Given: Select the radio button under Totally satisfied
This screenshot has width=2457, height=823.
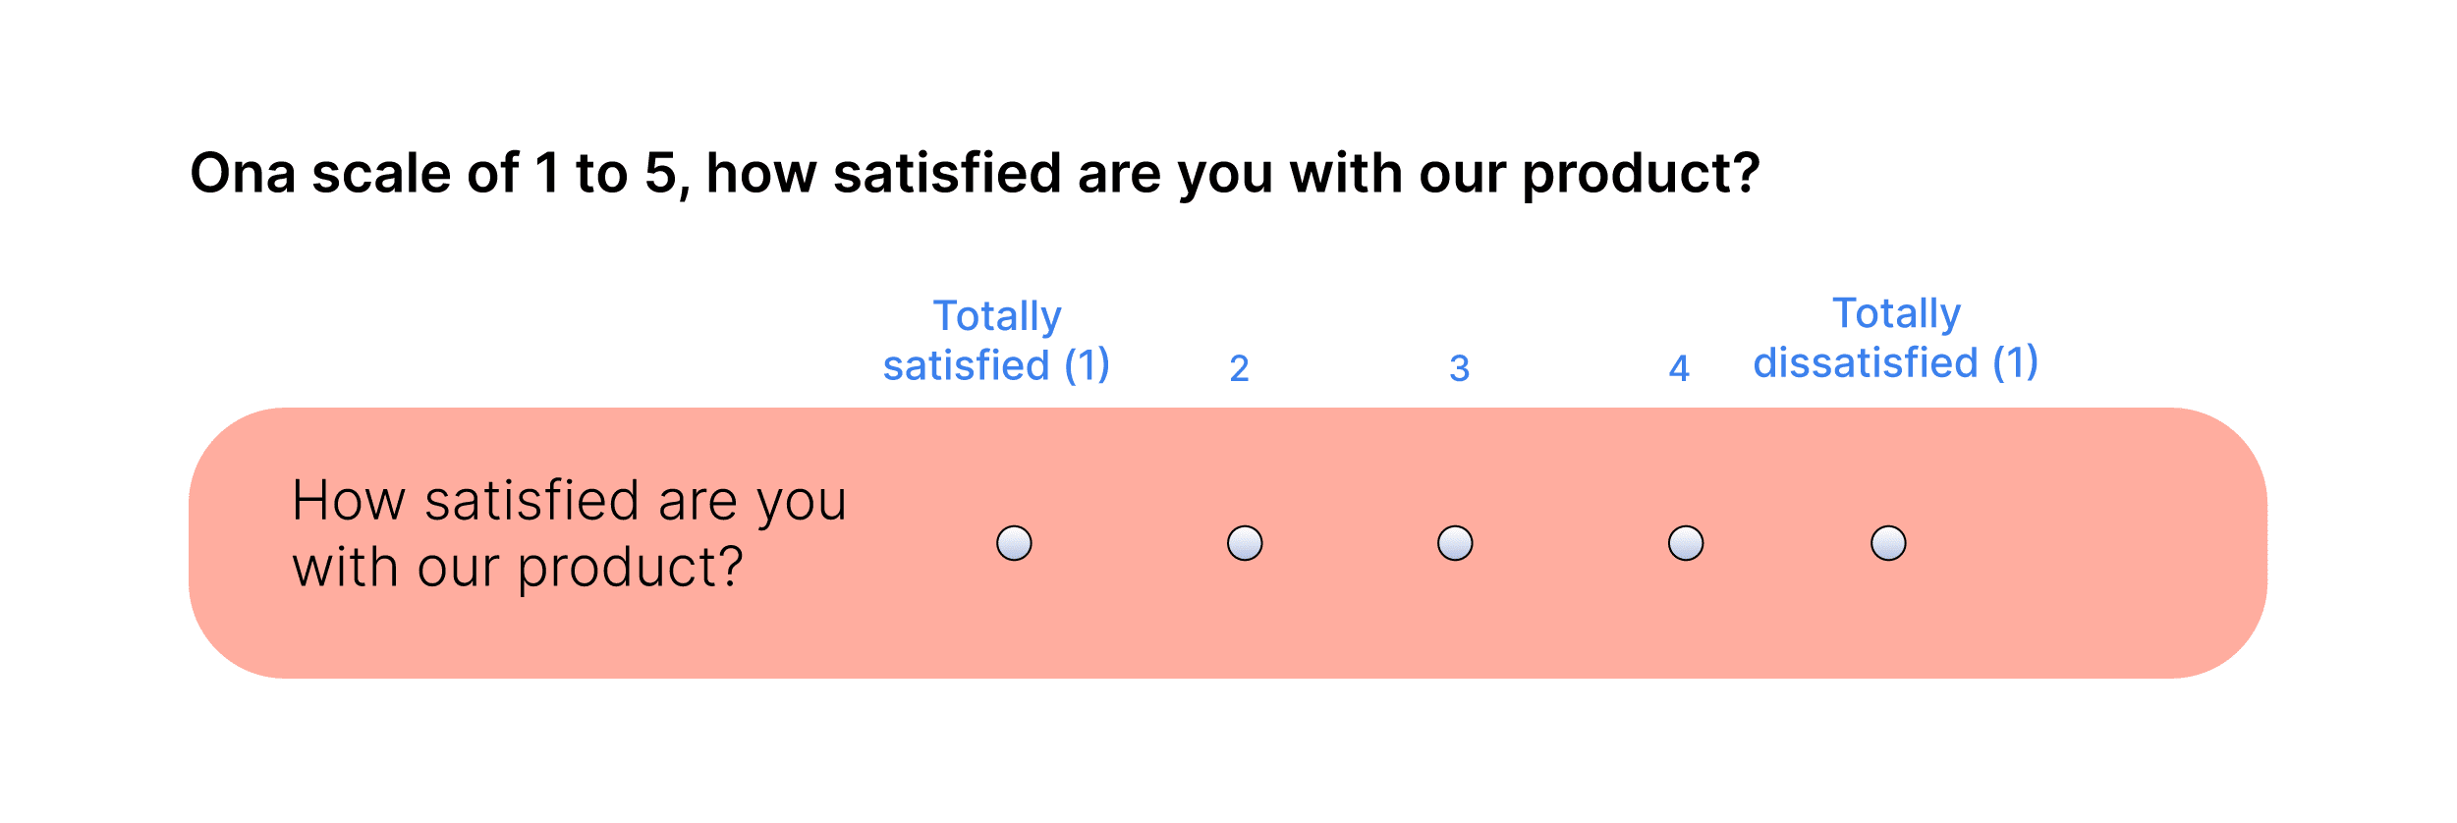Looking at the screenshot, I should (x=1014, y=543).
